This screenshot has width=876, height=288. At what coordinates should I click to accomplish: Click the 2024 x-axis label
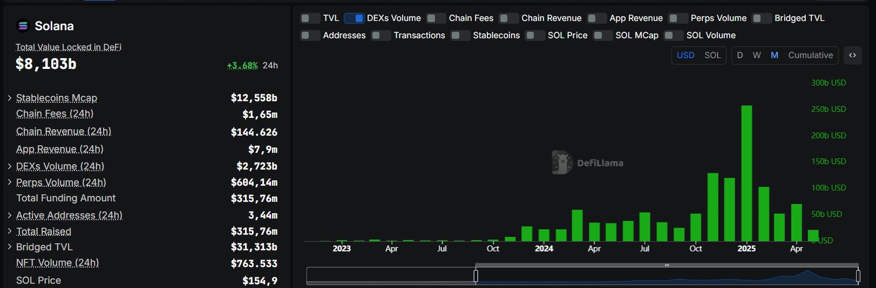(544, 249)
